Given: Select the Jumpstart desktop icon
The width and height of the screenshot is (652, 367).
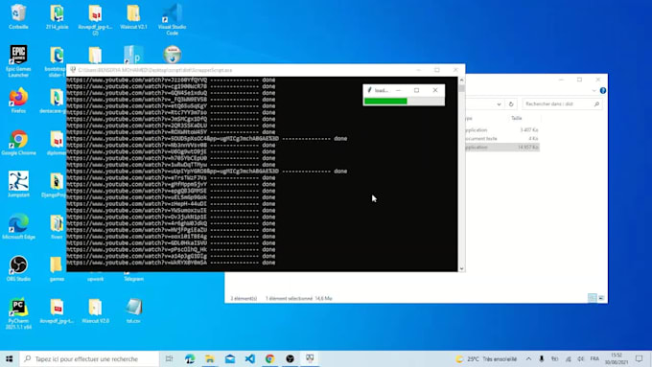Looking at the screenshot, I should click(x=18, y=184).
